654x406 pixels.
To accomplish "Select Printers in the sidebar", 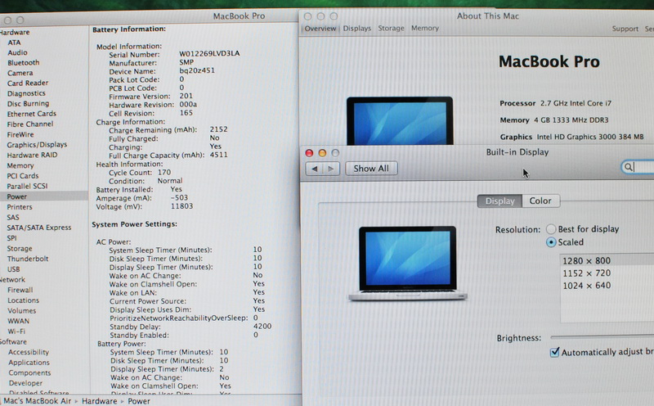I will (19, 207).
